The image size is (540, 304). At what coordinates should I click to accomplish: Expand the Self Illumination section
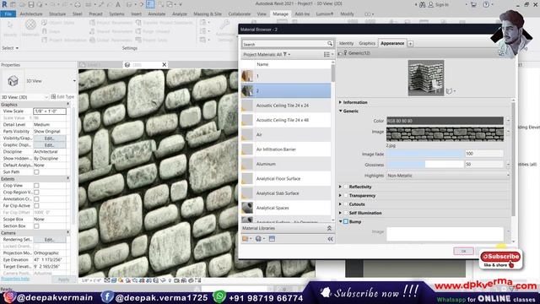point(340,213)
